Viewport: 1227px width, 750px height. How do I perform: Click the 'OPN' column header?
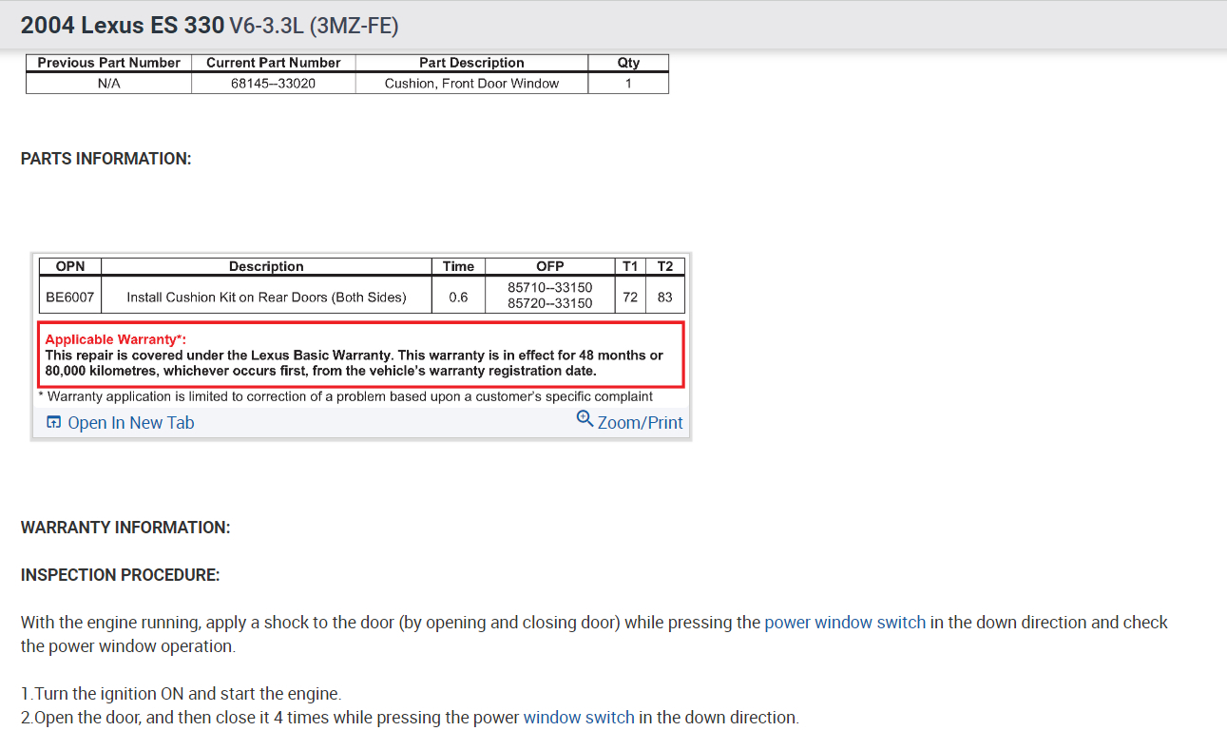click(x=70, y=266)
